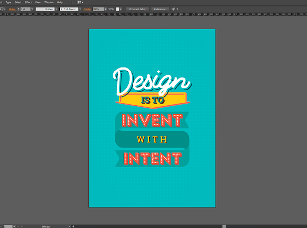The height and width of the screenshot is (228, 307).
Task: Open the Effect menu
Action: pos(28,2)
